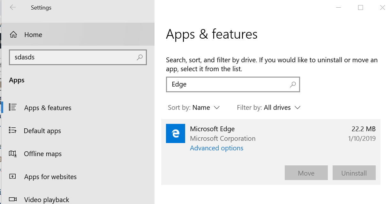This screenshot has height=204, width=392.
Task: Click the Default apps icon
Action: [13, 130]
